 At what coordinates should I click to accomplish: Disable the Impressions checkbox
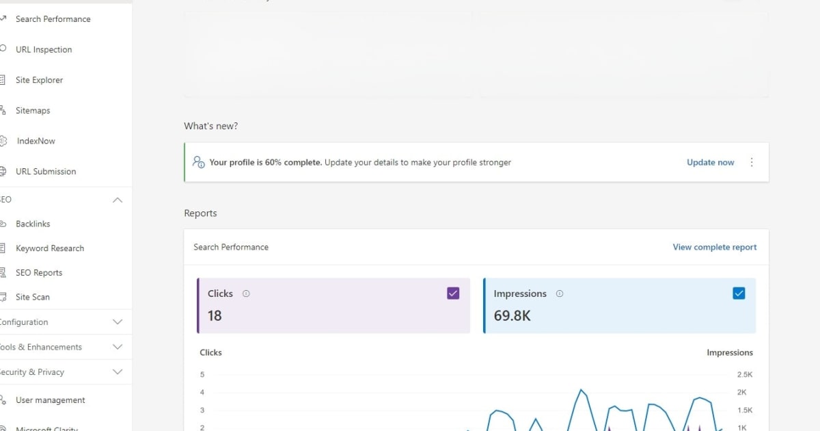point(739,293)
